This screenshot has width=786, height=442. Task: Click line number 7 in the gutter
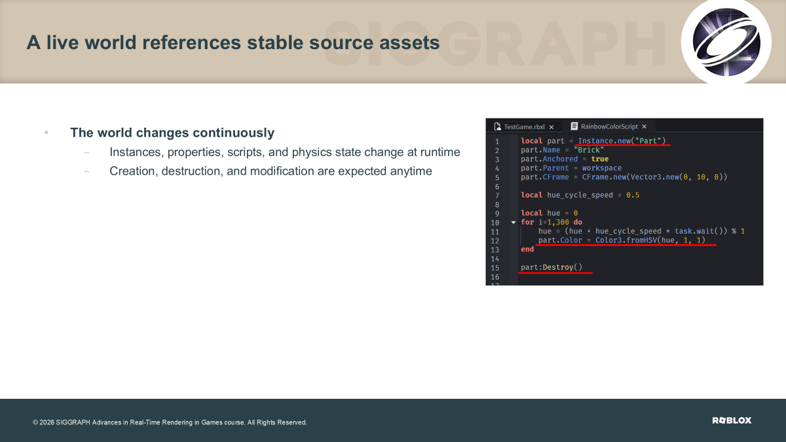[x=496, y=195]
